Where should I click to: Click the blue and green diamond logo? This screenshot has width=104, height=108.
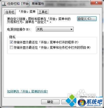(x=71, y=101)
